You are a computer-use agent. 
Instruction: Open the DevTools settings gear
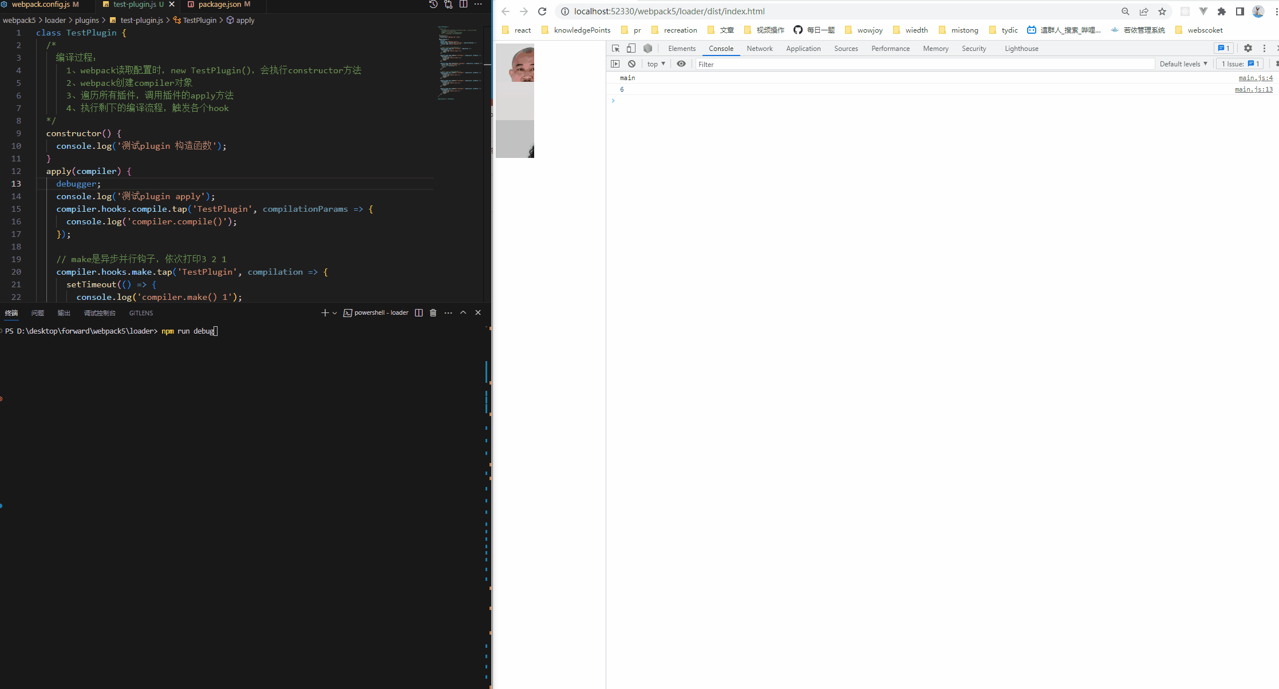tap(1248, 49)
